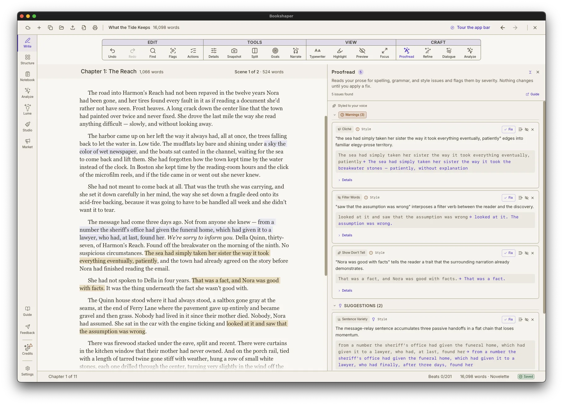Dismiss the Filter Words issue with its X
The height and width of the screenshot is (405, 563).
coord(533,198)
